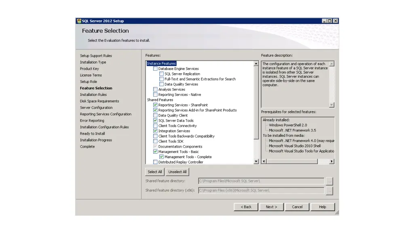414x233 pixels.
Task: Click browse button for Shared feature directory (x86)
Action: 329,191
